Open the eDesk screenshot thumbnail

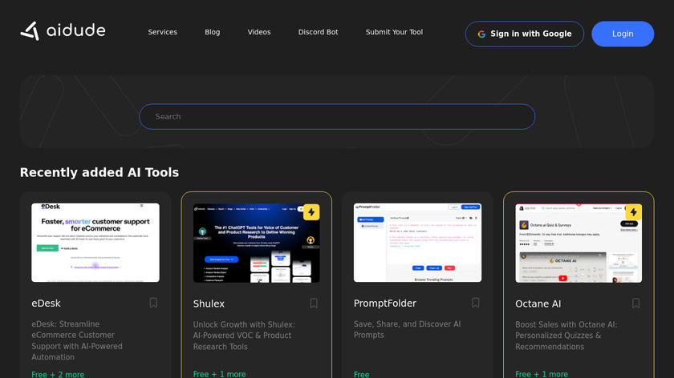[95, 243]
